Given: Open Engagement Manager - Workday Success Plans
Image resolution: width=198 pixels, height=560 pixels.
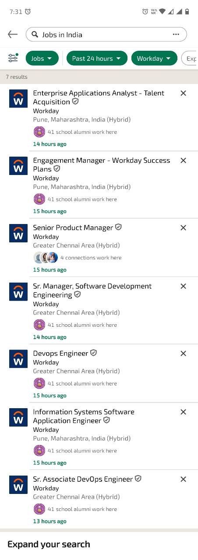Looking at the screenshot, I should [102, 164].
